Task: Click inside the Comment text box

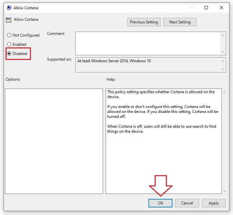Action: [x=147, y=43]
